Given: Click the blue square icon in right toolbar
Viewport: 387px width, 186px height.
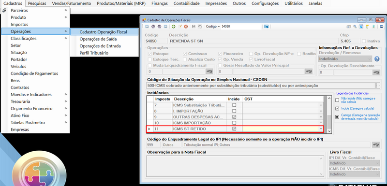Looking at the screenshot, I should (361, 27).
